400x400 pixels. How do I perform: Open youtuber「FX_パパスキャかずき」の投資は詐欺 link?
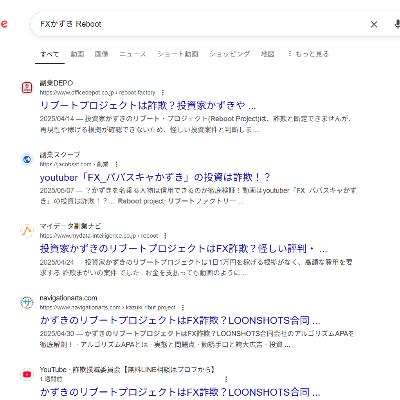155,177
